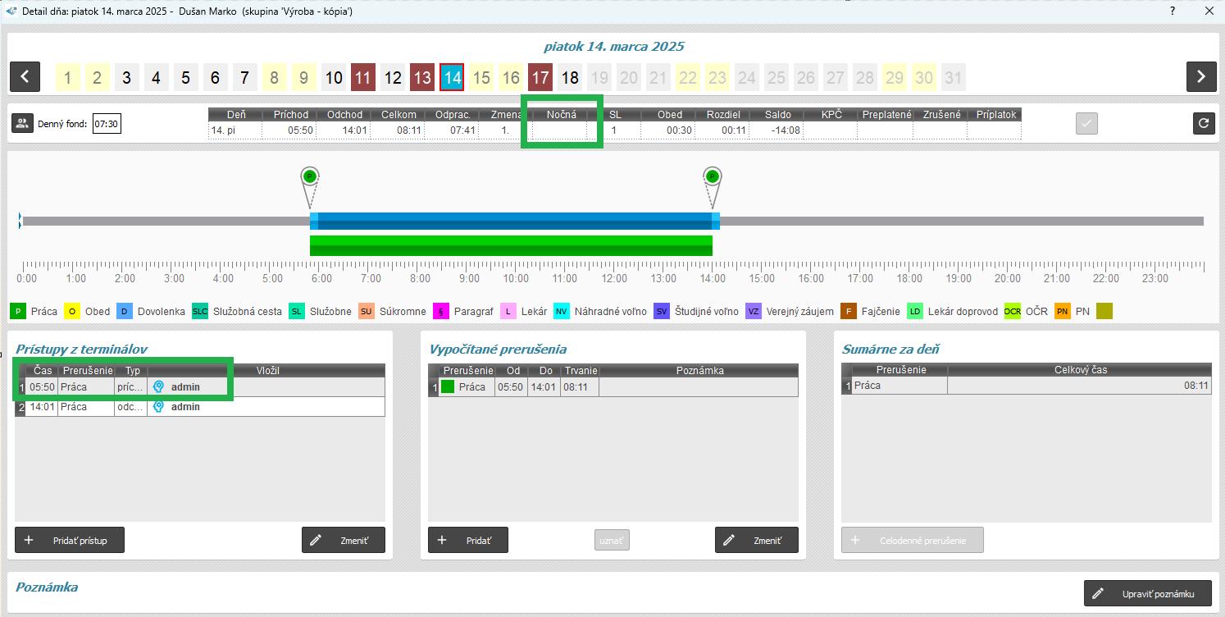This screenshot has height=617, width=1225.
Task: Select day 13 in the calendar strip
Action: coord(421,78)
